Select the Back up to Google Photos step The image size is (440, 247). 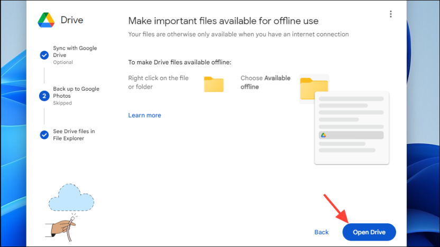tap(76, 96)
